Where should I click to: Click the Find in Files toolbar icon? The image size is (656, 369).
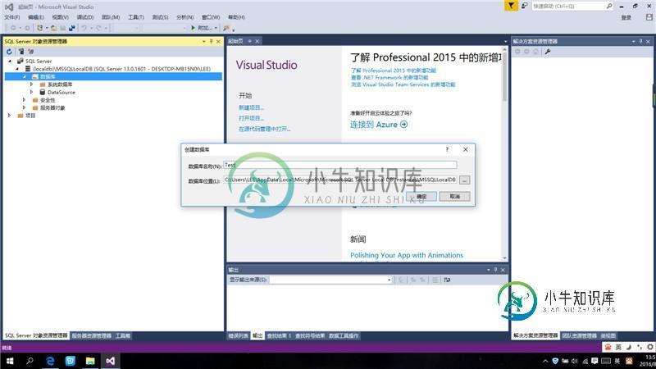(x=226, y=28)
